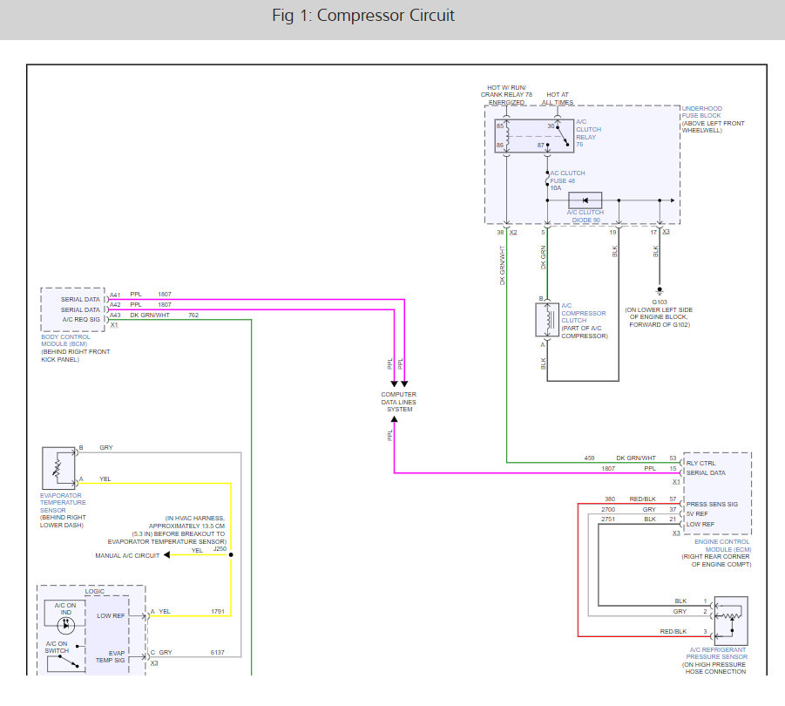785x706 pixels.
Task: Click circuit number 6137 on GRY wire
Action: 218,653
